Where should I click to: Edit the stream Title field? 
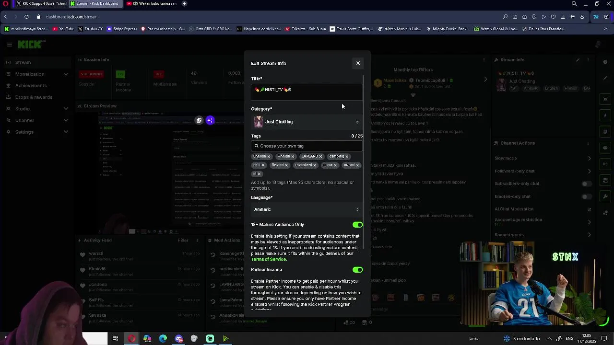(x=307, y=92)
